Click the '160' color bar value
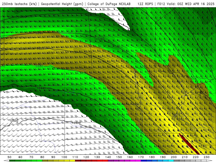The width and height of the screenshot is (216, 162). 130,157
